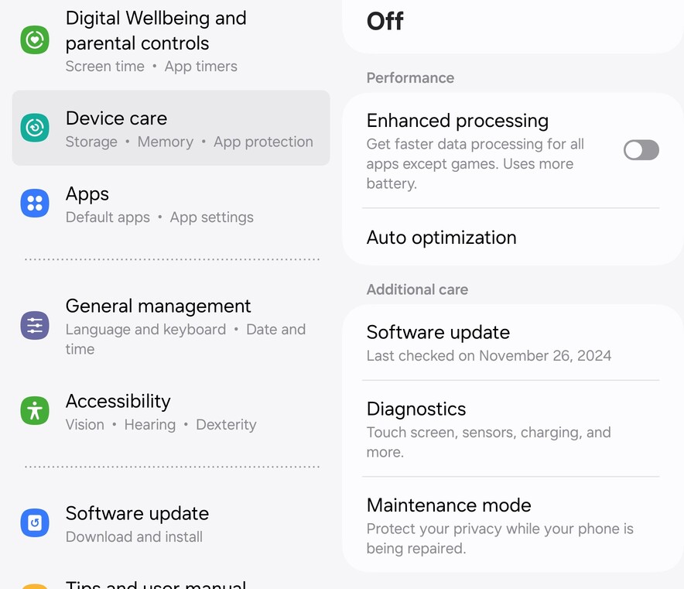Open Device care in the settings list
The width and height of the screenshot is (684, 589).
click(170, 128)
